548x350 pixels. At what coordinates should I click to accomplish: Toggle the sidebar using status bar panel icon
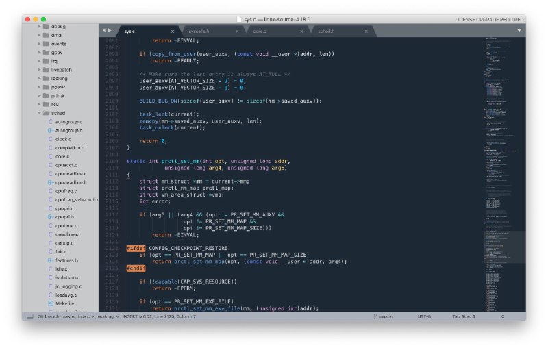30,316
